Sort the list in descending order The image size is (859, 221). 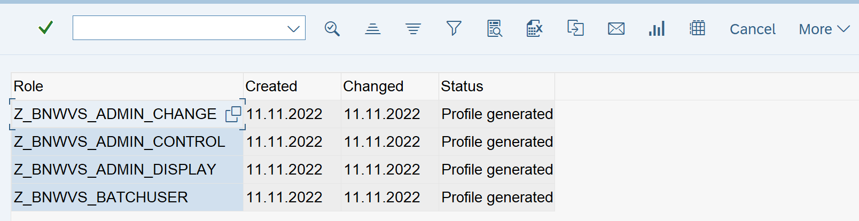(413, 29)
